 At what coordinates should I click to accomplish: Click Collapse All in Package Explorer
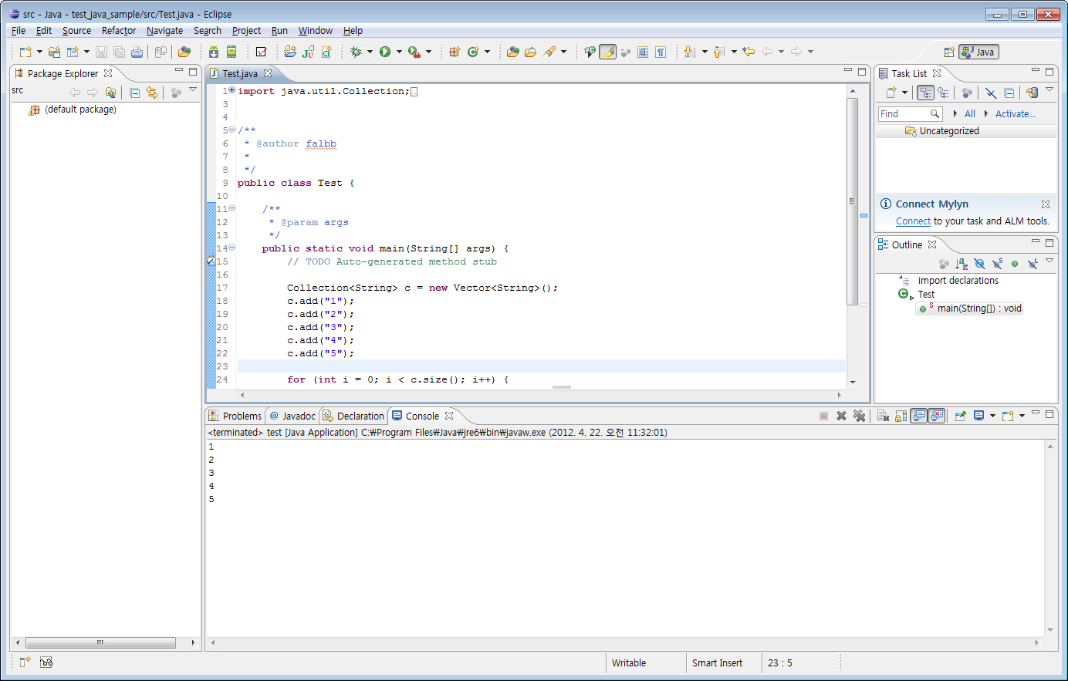(135, 93)
